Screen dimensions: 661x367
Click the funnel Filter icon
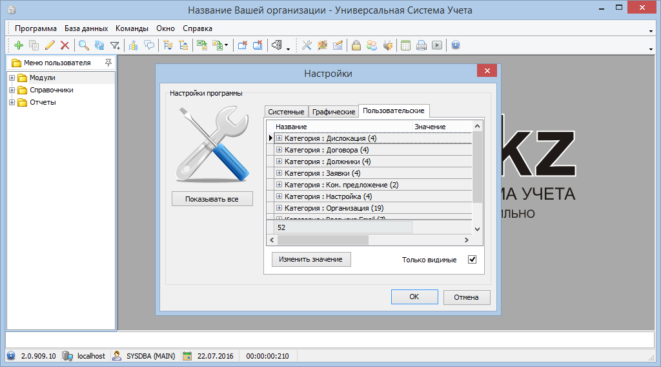point(115,45)
